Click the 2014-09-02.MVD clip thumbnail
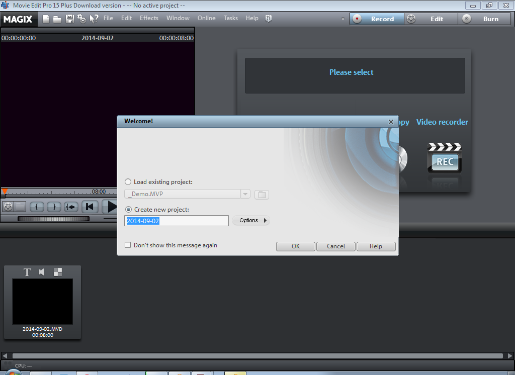The height and width of the screenshot is (375, 515). pyautogui.click(x=42, y=300)
